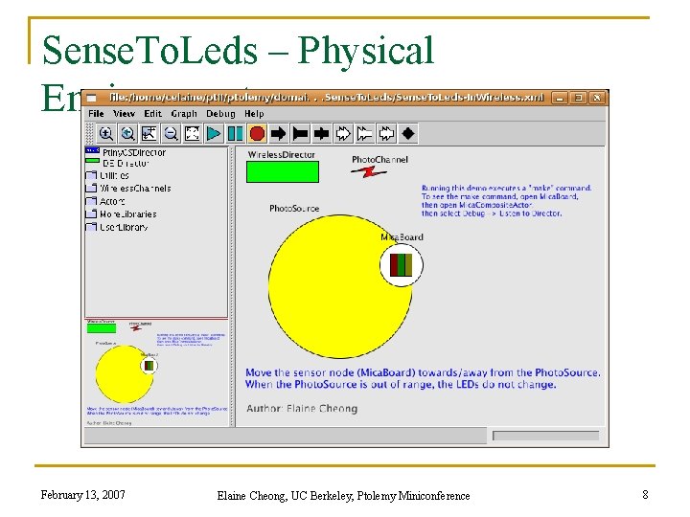Open the Graph menu

point(184,113)
